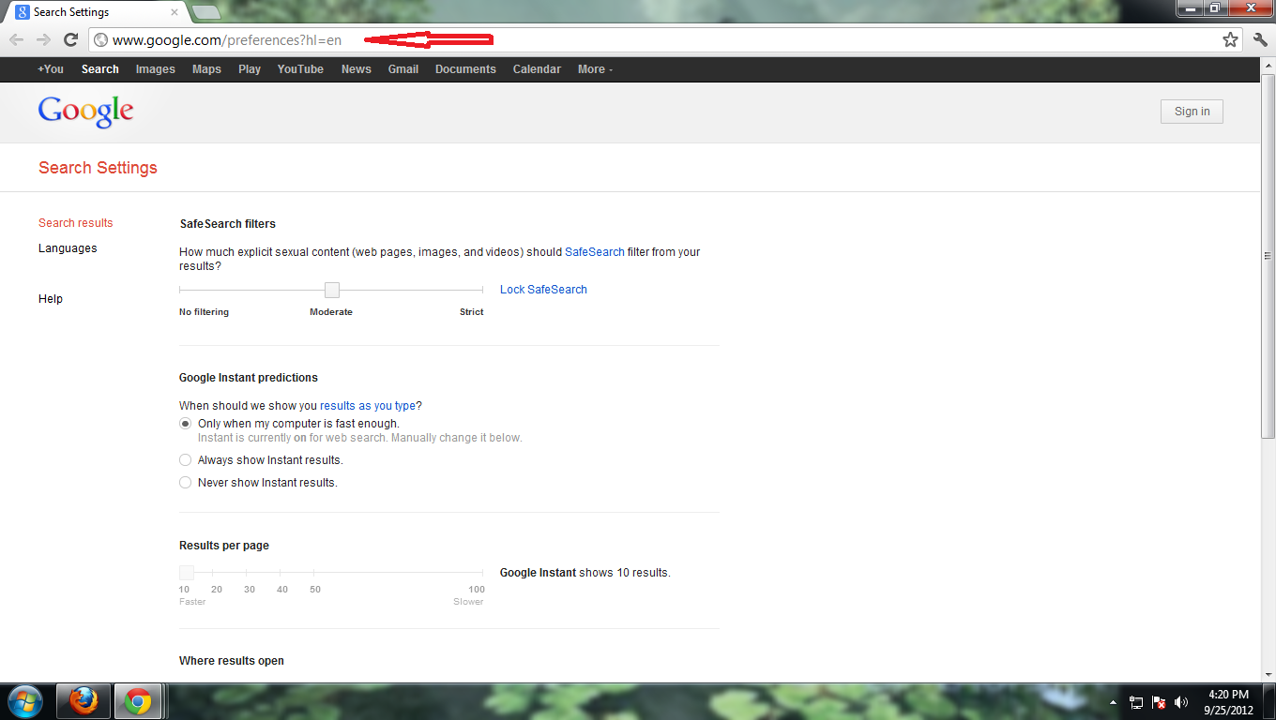
Task: Open Documents in top bar
Action: pyautogui.click(x=465, y=69)
